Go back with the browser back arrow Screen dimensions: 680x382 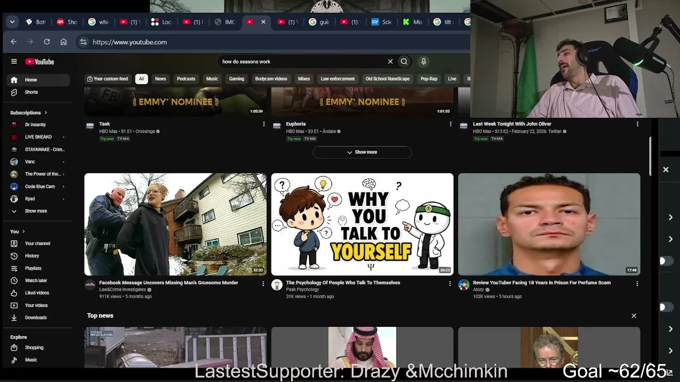coord(14,42)
